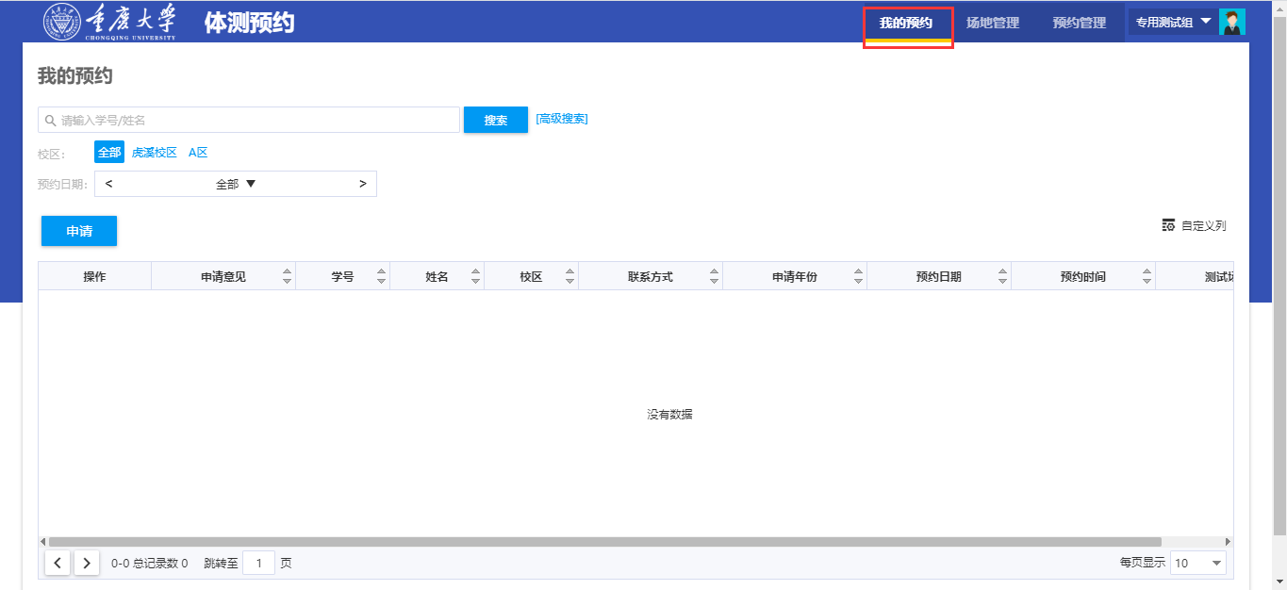Sort by 申请意见 column arrows
The width and height of the screenshot is (1287, 590).
tap(287, 277)
